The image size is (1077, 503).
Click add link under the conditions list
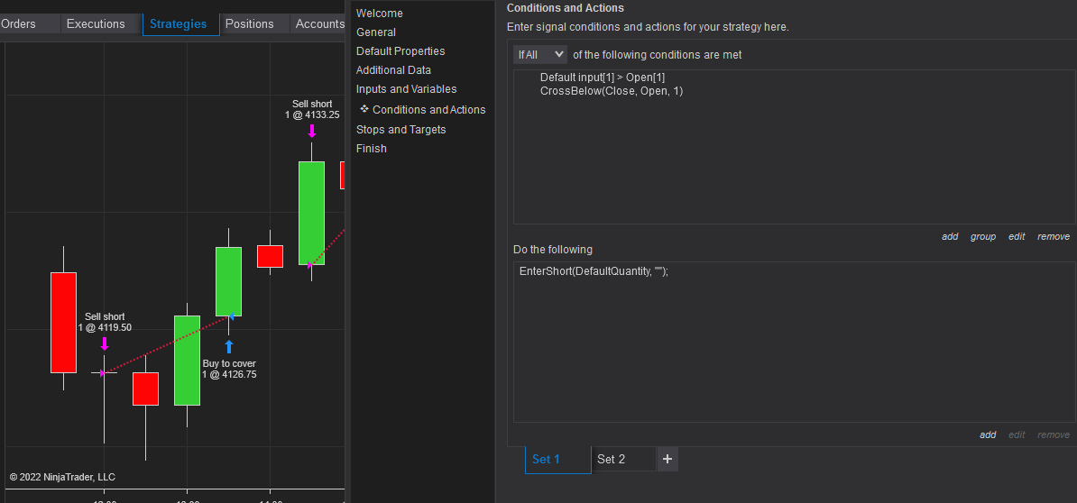pos(950,236)
